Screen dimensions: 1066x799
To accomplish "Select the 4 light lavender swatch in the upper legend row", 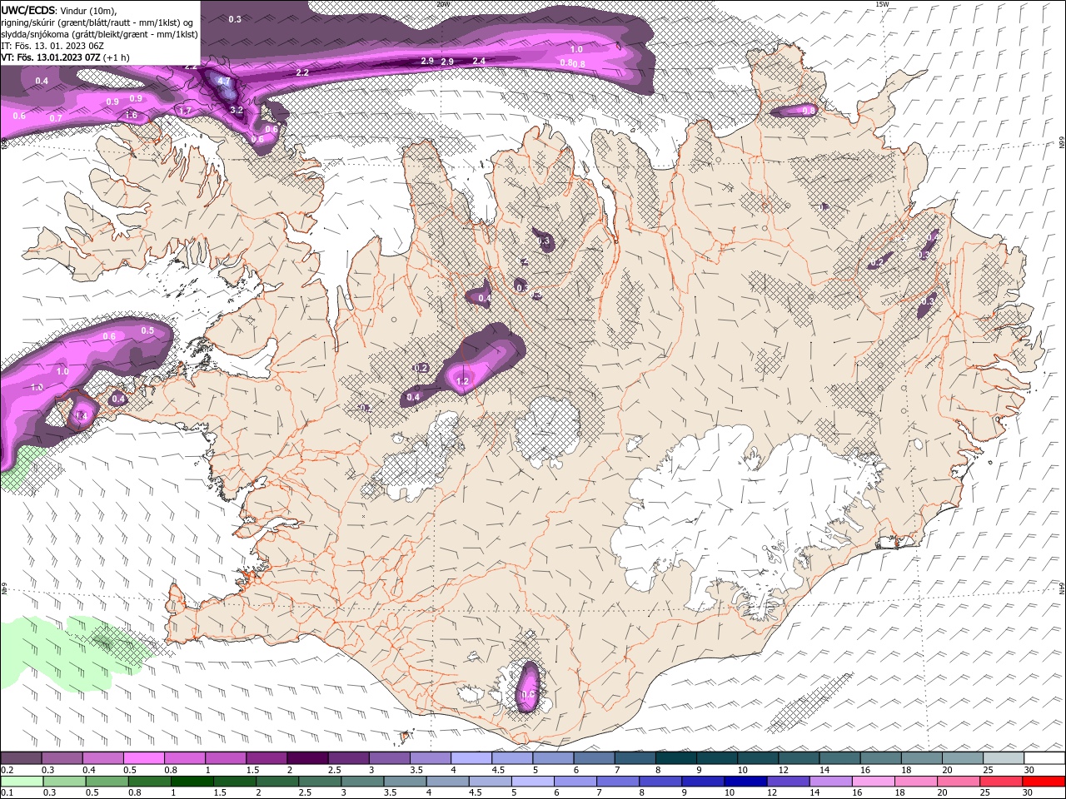I will pos(470,758).
